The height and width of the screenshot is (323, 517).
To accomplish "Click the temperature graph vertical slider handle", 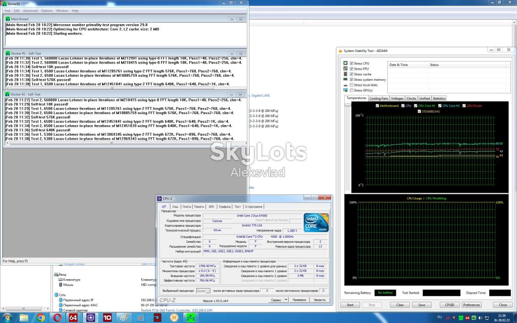I will (348, 105).
